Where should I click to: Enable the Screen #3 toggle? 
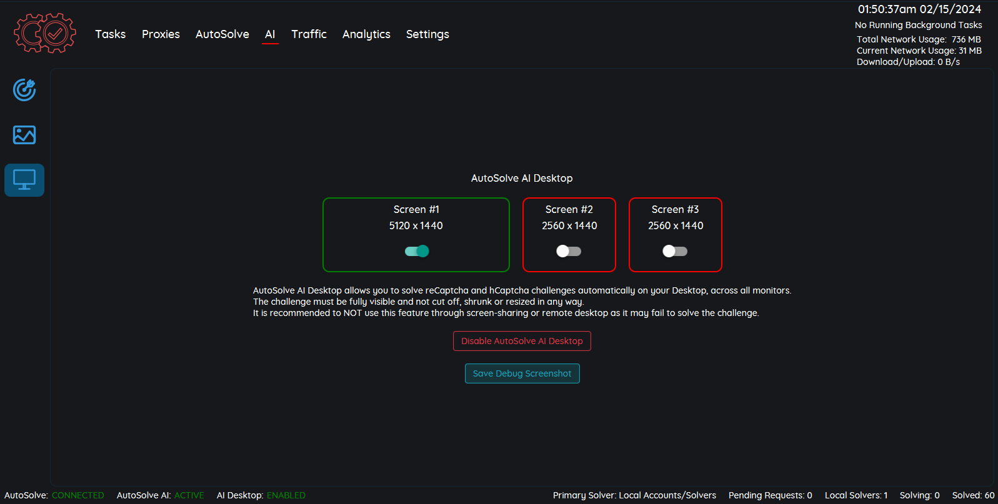click(675, 251)
